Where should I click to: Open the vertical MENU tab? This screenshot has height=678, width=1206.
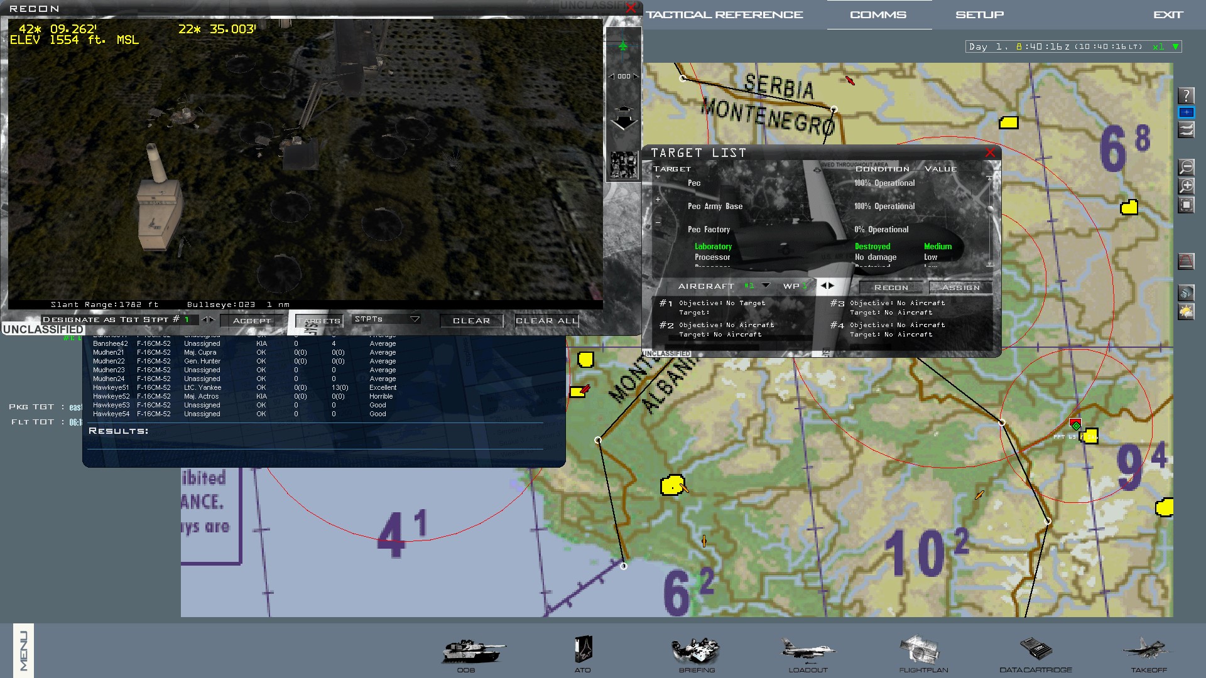click(23, 650)
